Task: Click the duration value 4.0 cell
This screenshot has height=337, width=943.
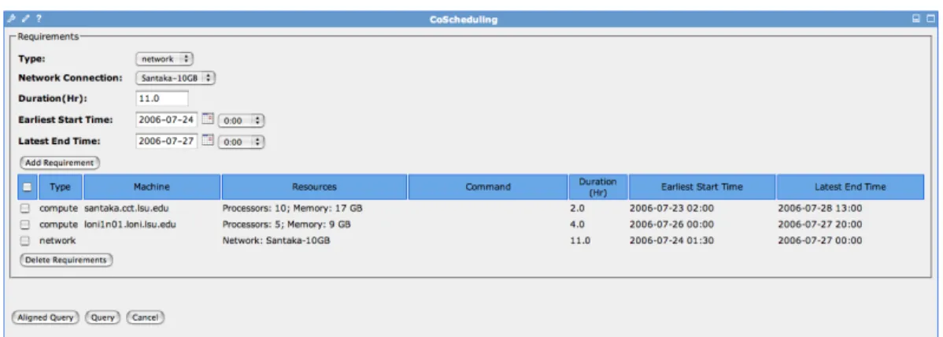Action: click(x=576, y=224)
